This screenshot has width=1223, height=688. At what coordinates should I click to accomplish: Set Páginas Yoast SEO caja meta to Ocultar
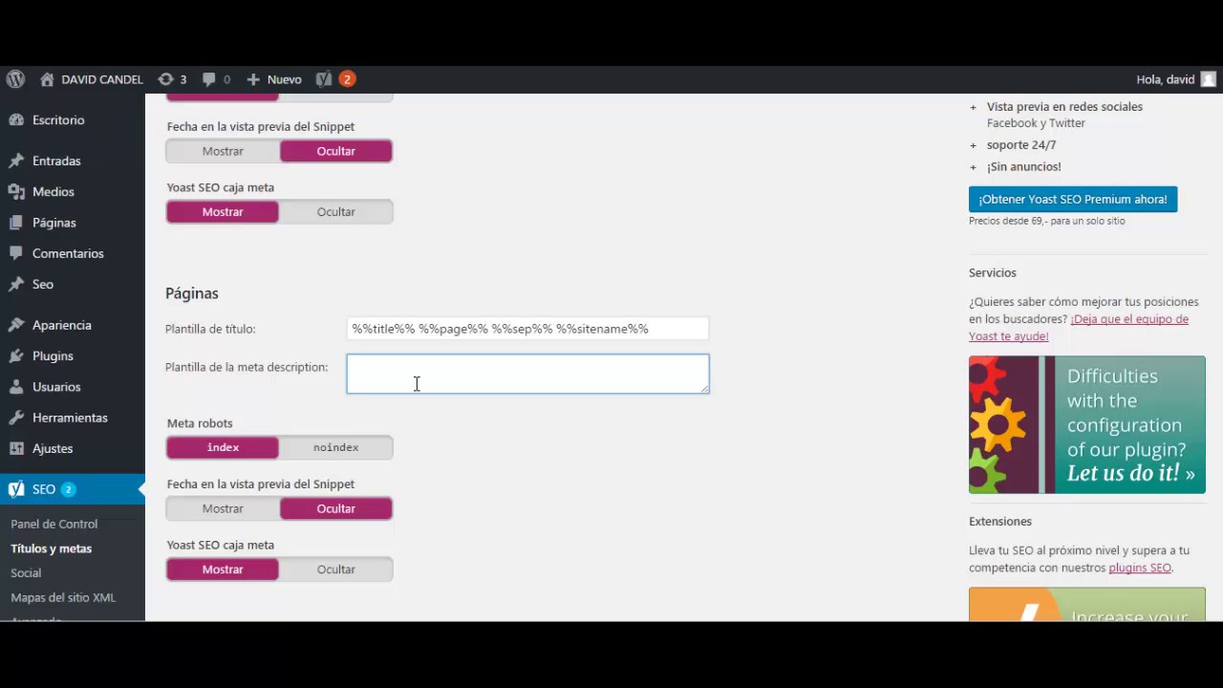pos(335,570)
